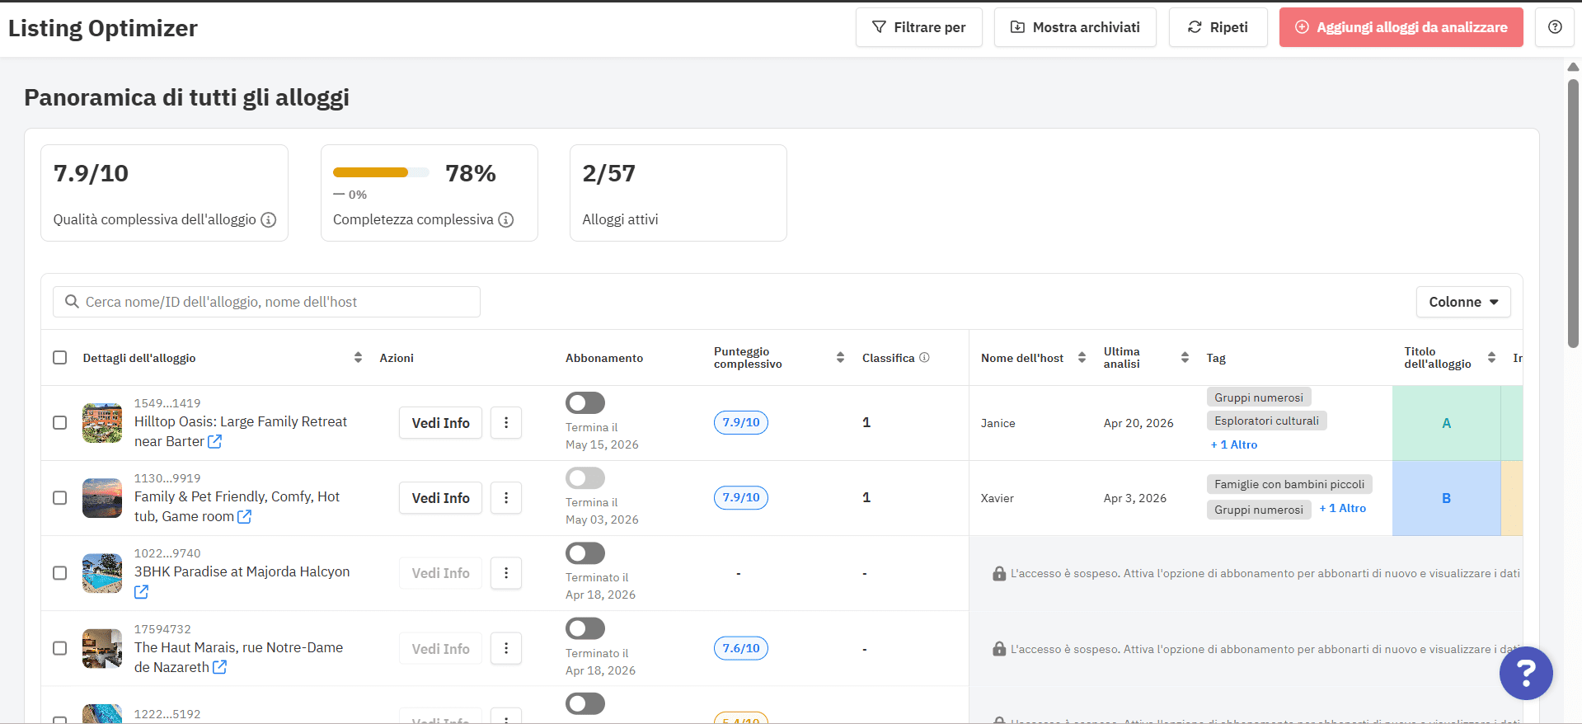Toggle subscription switch for Hilltop Oasis
Viewport: 1582px width, 724px height.
(x=585, y=402)
